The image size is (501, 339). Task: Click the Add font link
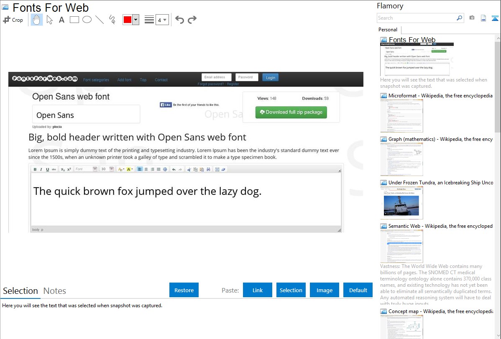pyautogui.click(x=124, y=80)
